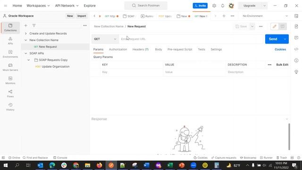The image size is (302, 170).
Task: Open the Monitors sidebar panel
Action: [x=10, y=80]
